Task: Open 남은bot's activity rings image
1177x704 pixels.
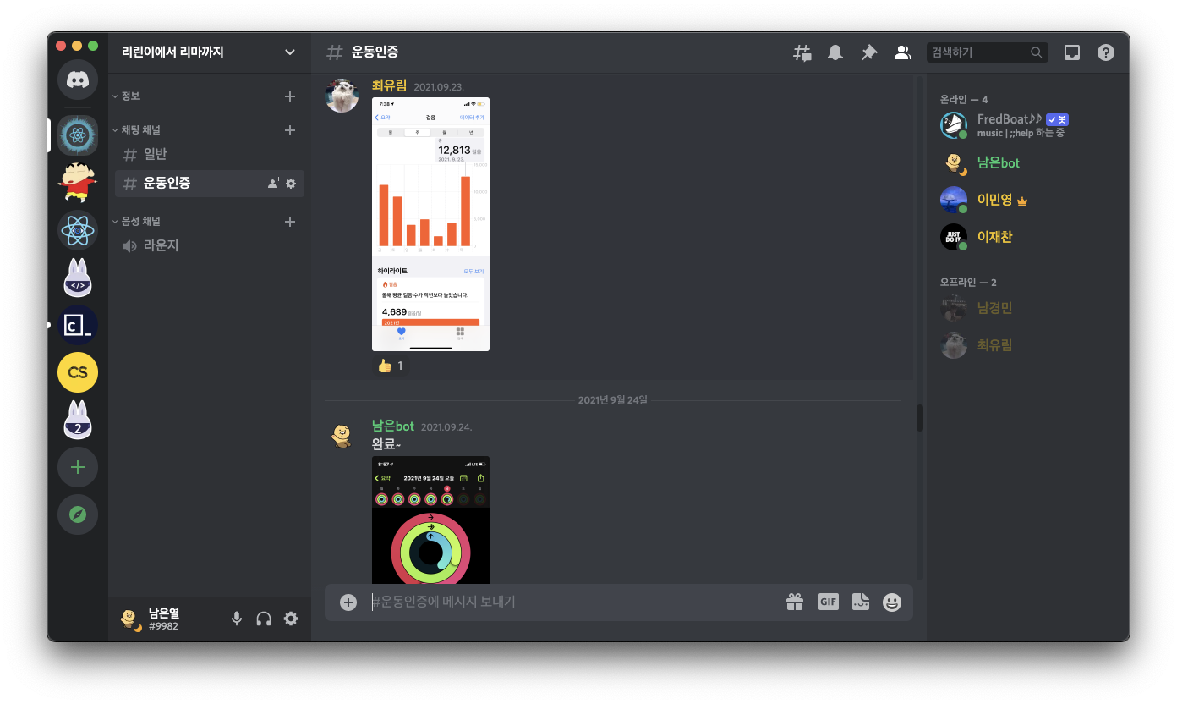Action: (x=430, y=520)
